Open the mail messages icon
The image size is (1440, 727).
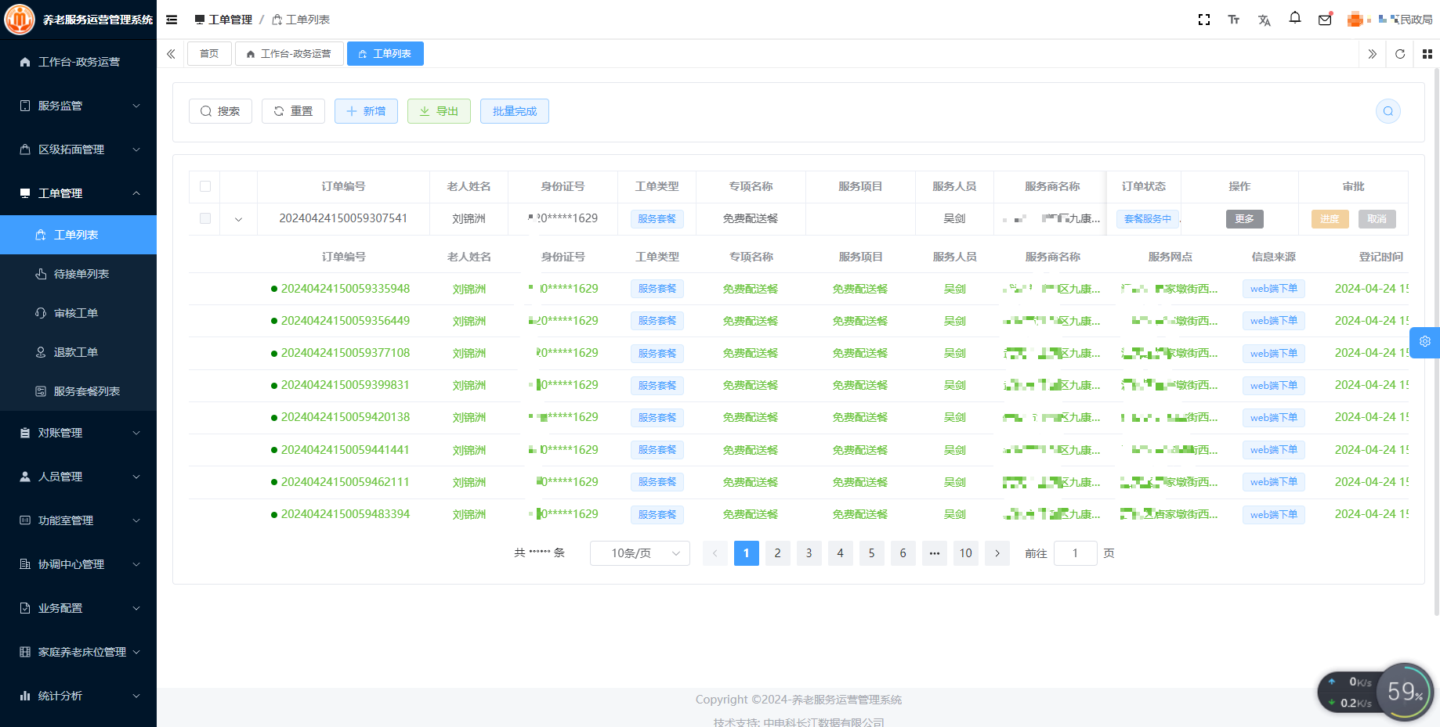click(x=1325, y=20)
